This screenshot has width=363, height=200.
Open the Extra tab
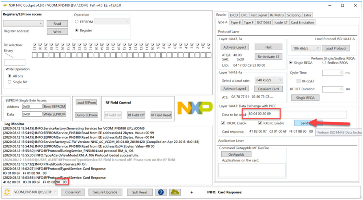[x=307, y=15]
